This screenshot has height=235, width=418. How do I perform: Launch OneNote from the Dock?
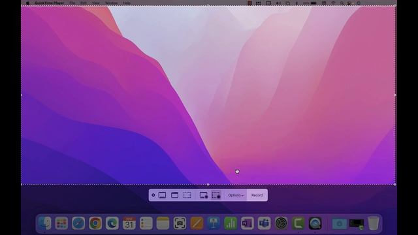tap(247, 223)
